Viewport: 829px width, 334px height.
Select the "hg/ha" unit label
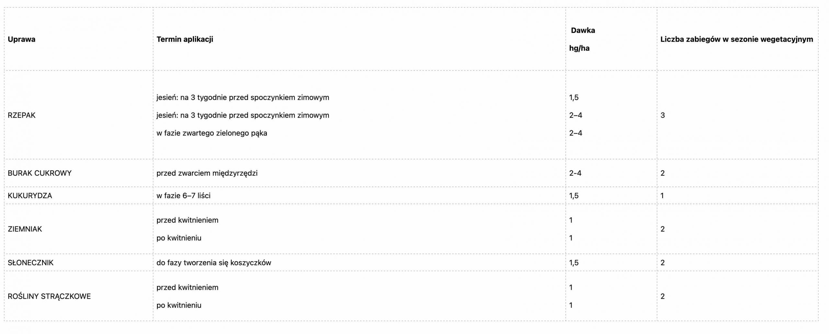[x=579, y=48]
